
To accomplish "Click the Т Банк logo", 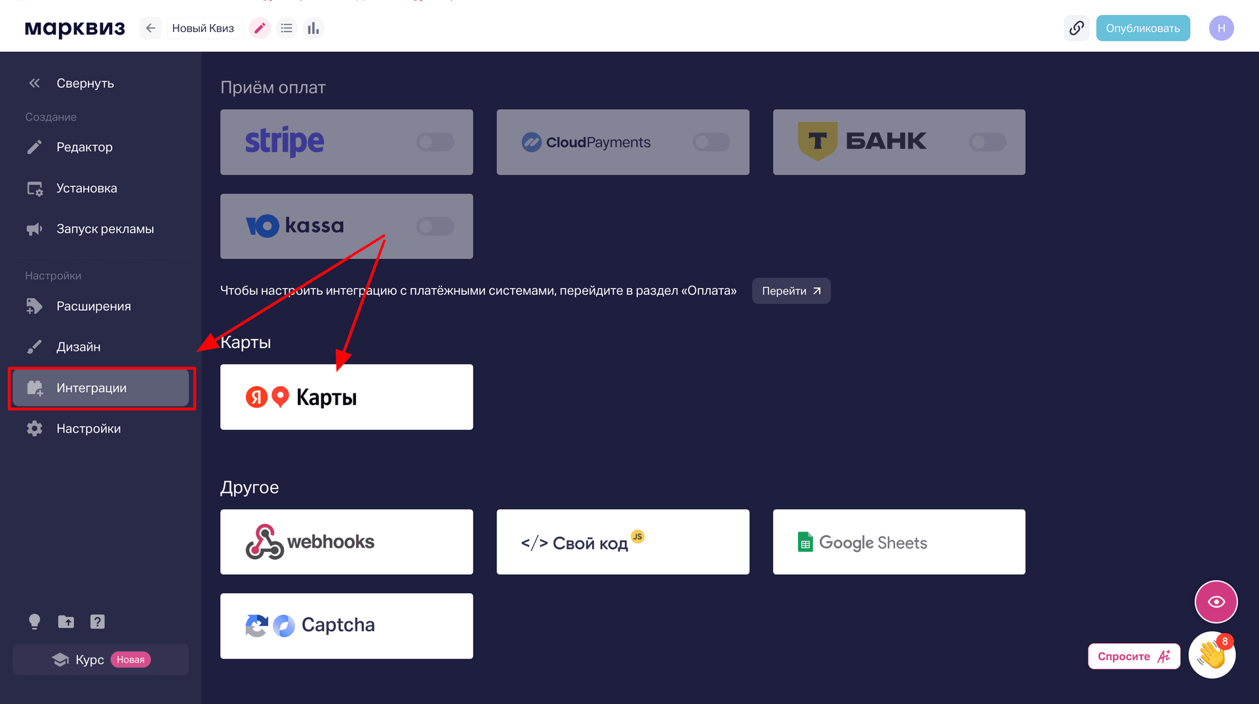I will (862, 141).
